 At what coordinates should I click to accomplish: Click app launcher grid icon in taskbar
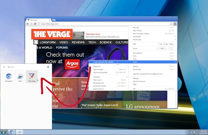click(20, 132)
